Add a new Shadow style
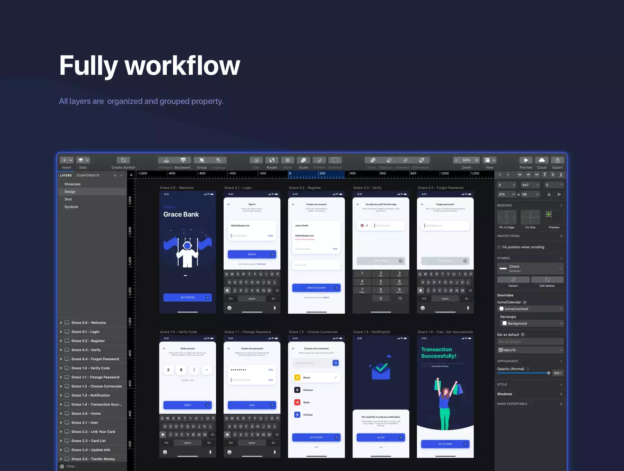624x471 pixels. point(561,394)
